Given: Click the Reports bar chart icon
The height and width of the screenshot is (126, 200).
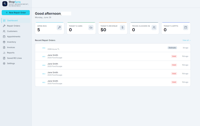Looking at the screenshot, I should 4,53.
